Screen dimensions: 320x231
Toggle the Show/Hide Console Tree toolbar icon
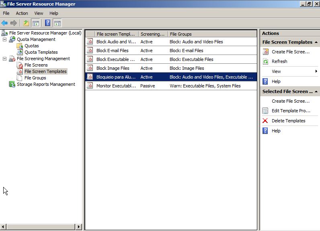36,23
